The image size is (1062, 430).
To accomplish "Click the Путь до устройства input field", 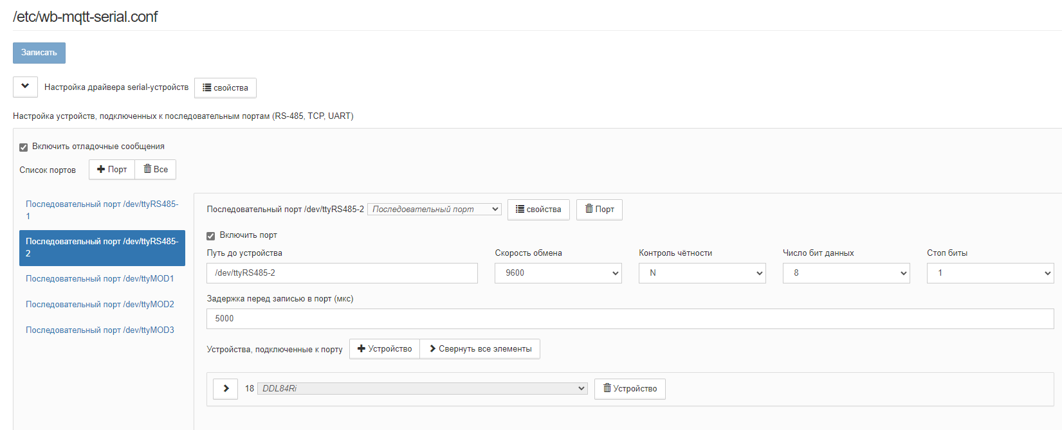I will click(342, 273).
